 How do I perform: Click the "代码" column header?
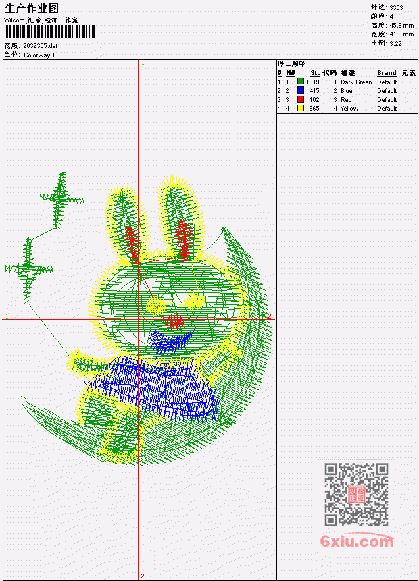(330, 73)
